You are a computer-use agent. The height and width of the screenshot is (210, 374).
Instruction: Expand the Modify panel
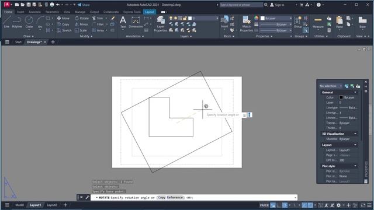click(86, 36)
